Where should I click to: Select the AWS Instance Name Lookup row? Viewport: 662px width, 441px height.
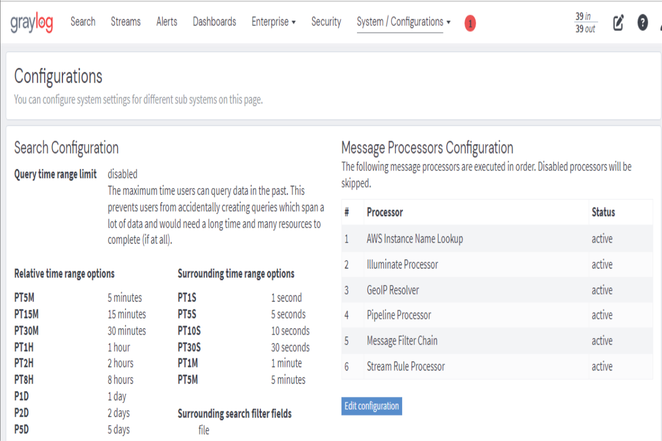pos(497,239)
